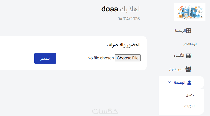This screenshot has width=210, height=116.
Task: Open the الرئيسية menu label
Action: (x=180, y=31)
